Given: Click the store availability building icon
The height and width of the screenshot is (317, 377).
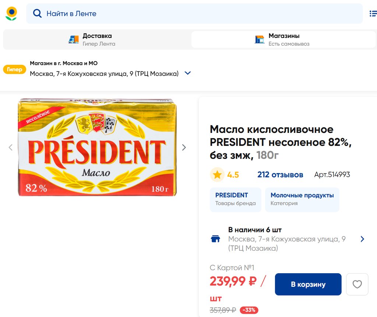Looking at the screenshot, I should (x=215, y=239).
